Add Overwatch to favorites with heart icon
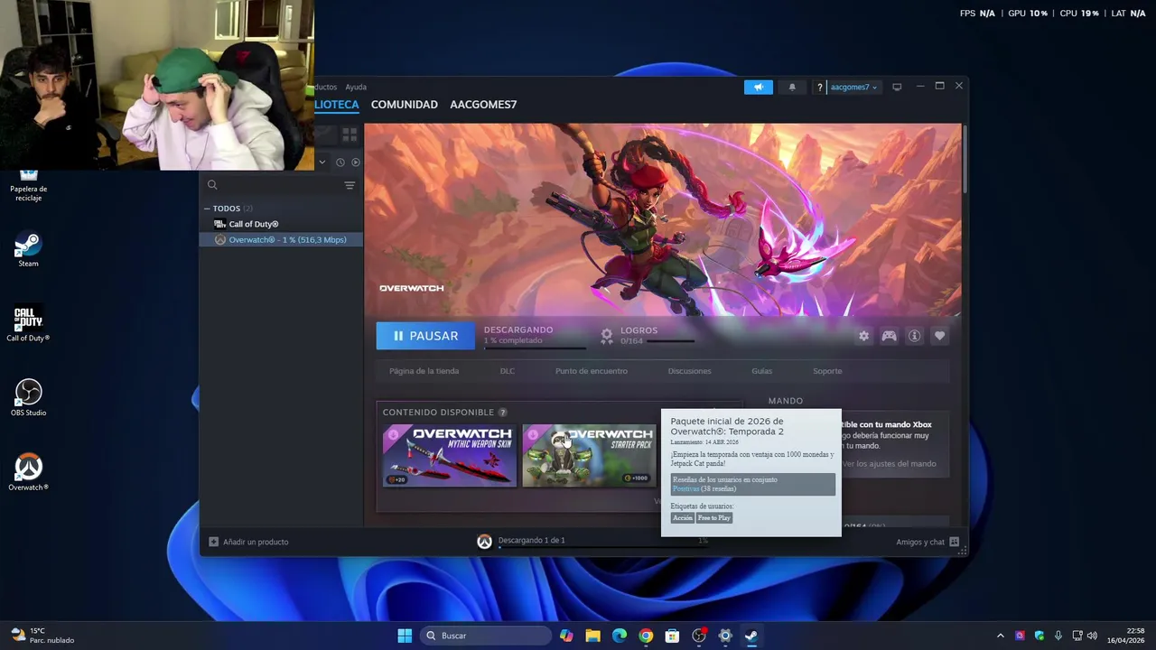 click(x=940, y=336)
